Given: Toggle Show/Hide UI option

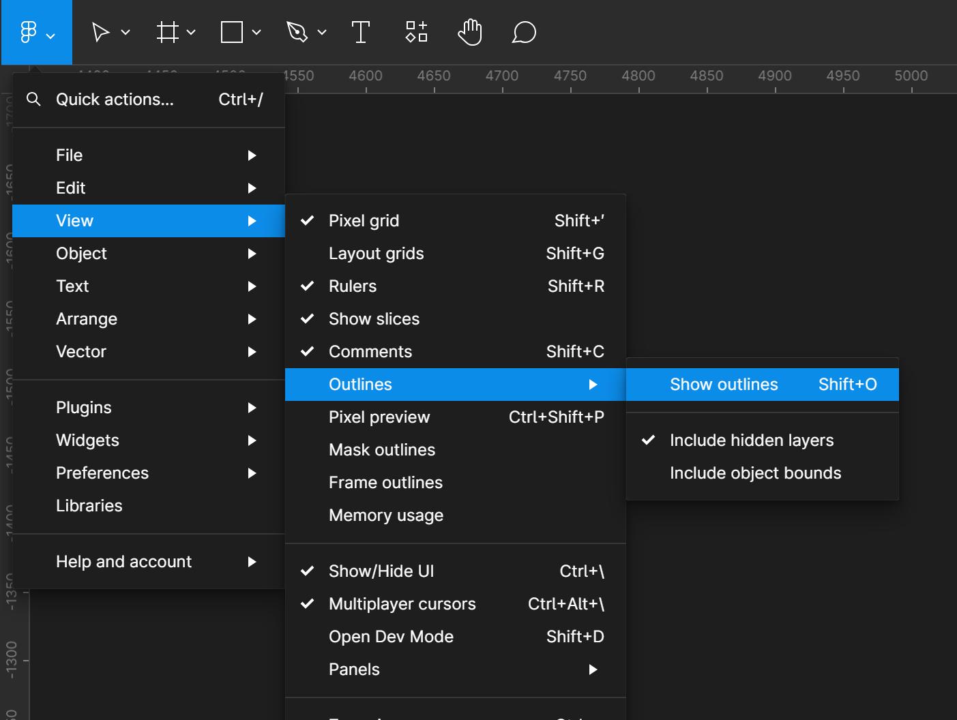Looking at the screenshot, I should pos(456,571).
